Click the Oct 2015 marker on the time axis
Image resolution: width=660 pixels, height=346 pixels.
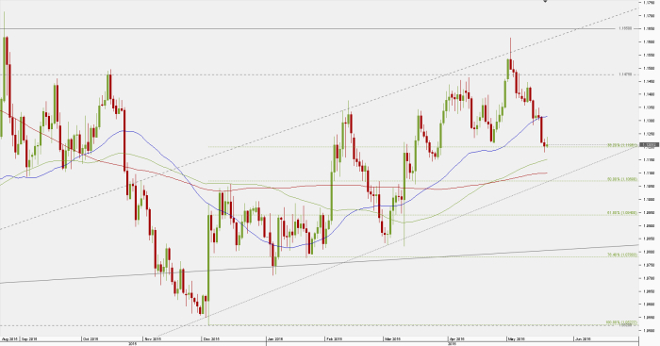tap(91, 338)
